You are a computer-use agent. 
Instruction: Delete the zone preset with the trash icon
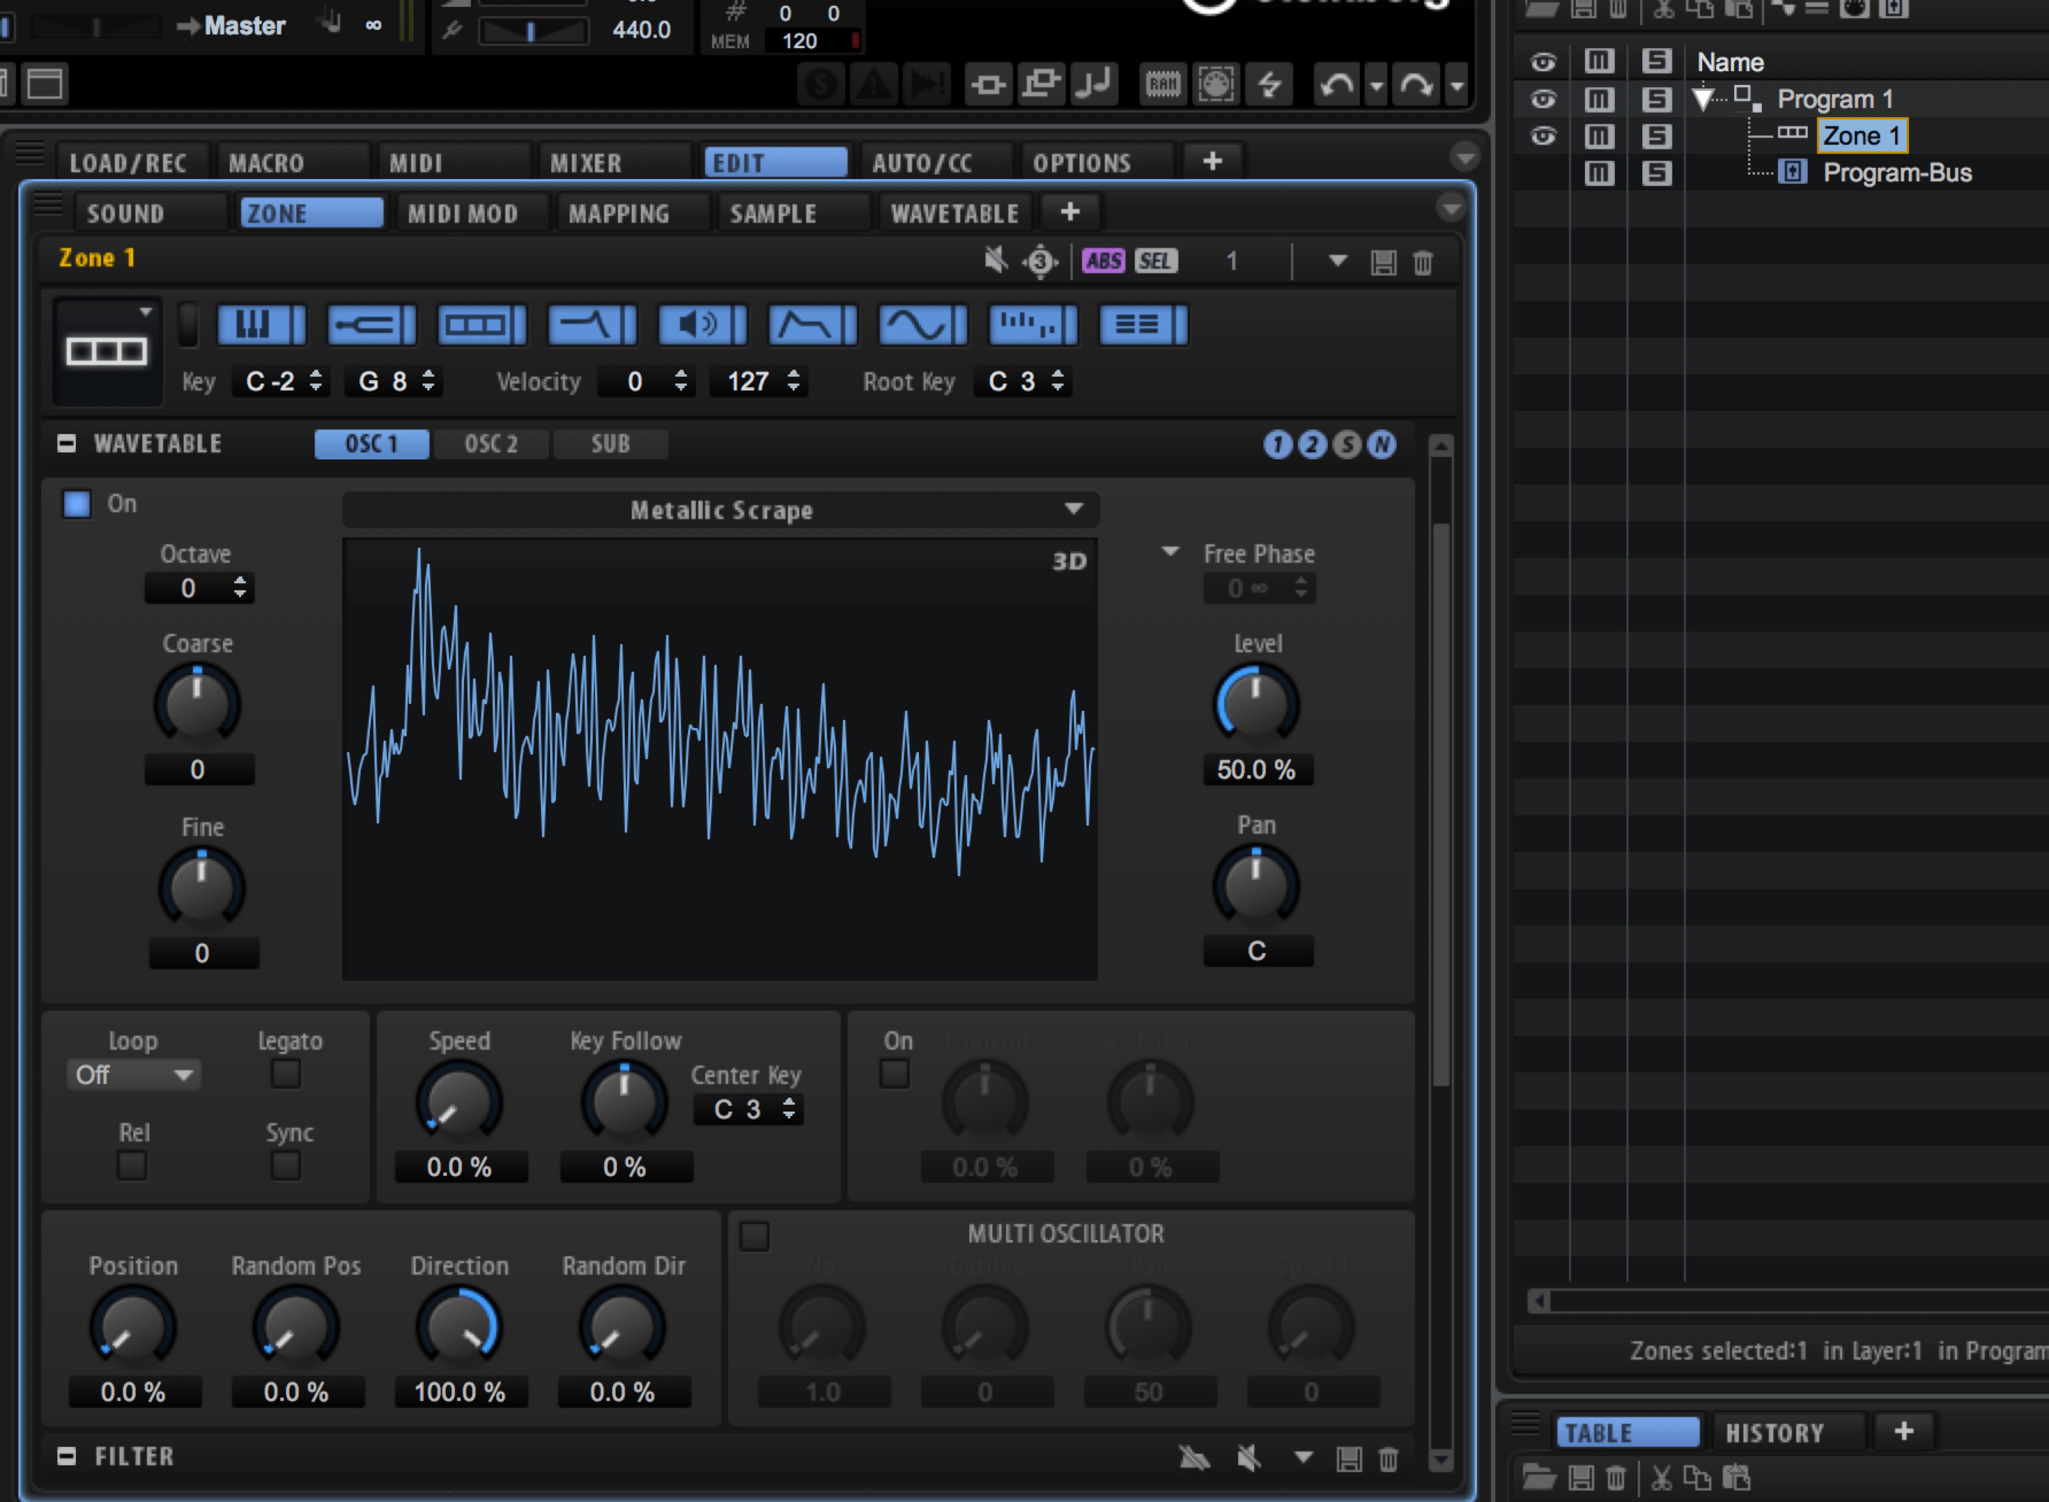pos(1422,263)
